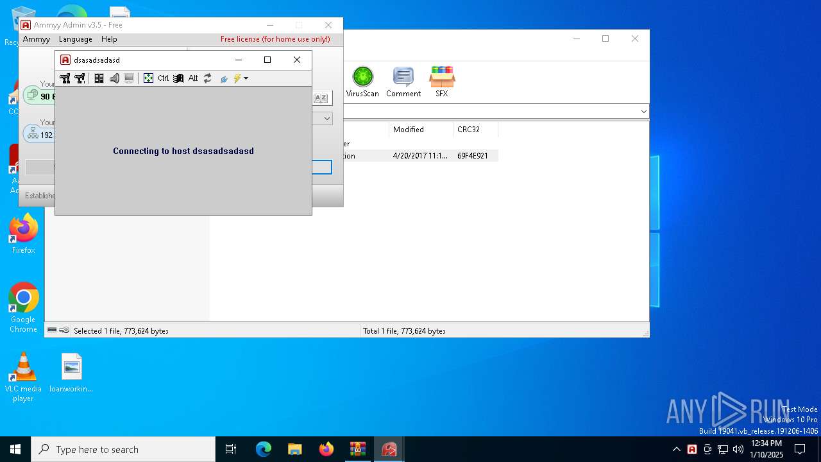Sort by Modified column in WinRAR
The width and height of the screenshot is (821, 462).
tap(421, 130)
